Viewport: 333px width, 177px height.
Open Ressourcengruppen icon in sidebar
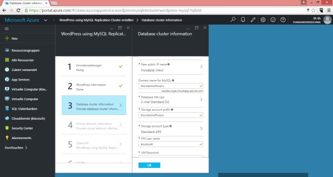click(x=7, y=50)
